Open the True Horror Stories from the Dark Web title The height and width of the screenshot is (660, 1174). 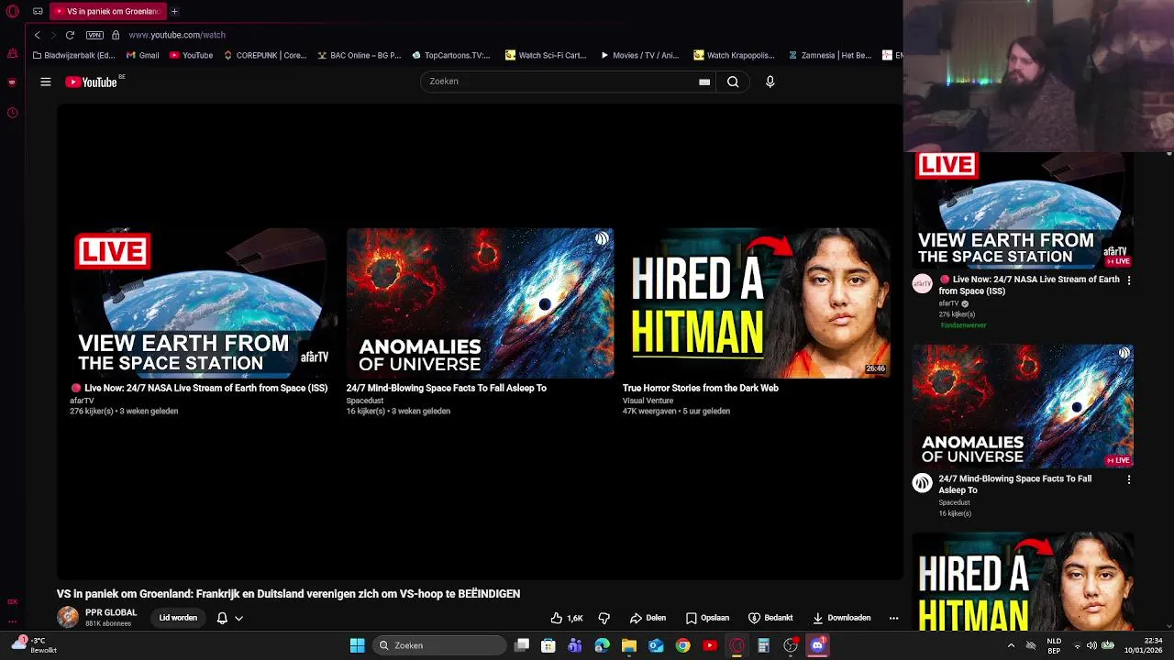click(x=701, y=388)
